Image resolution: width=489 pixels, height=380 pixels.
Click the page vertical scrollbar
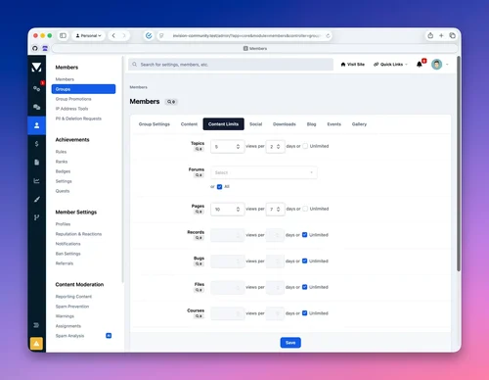[x=459, y=164]
